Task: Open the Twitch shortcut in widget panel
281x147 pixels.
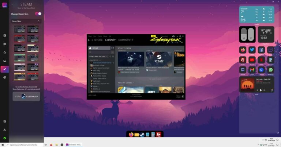Action: click(x=271, y=50)
